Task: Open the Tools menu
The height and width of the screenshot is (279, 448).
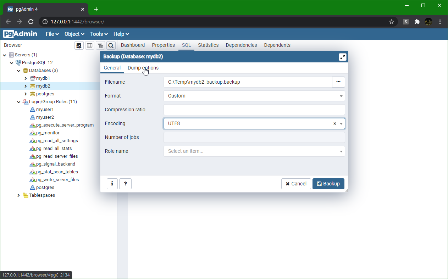Action: point(99,34)
